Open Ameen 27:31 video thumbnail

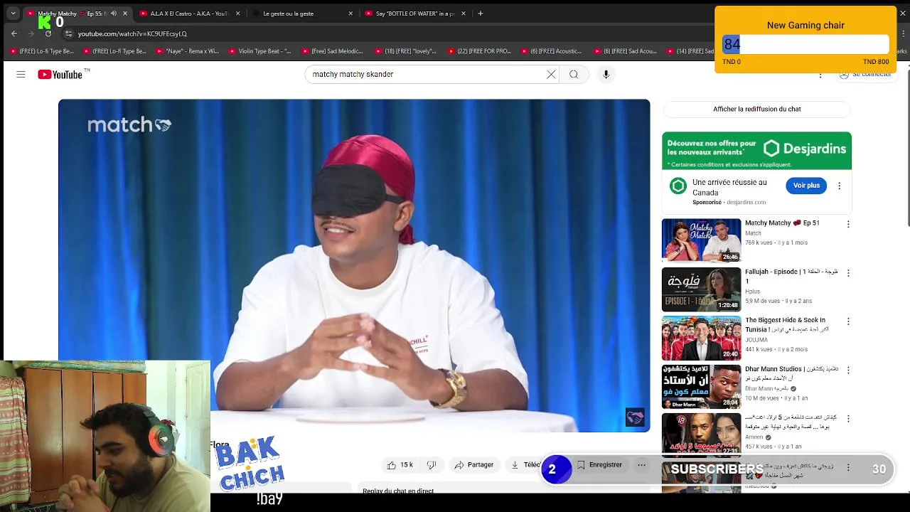pos(701,435)
